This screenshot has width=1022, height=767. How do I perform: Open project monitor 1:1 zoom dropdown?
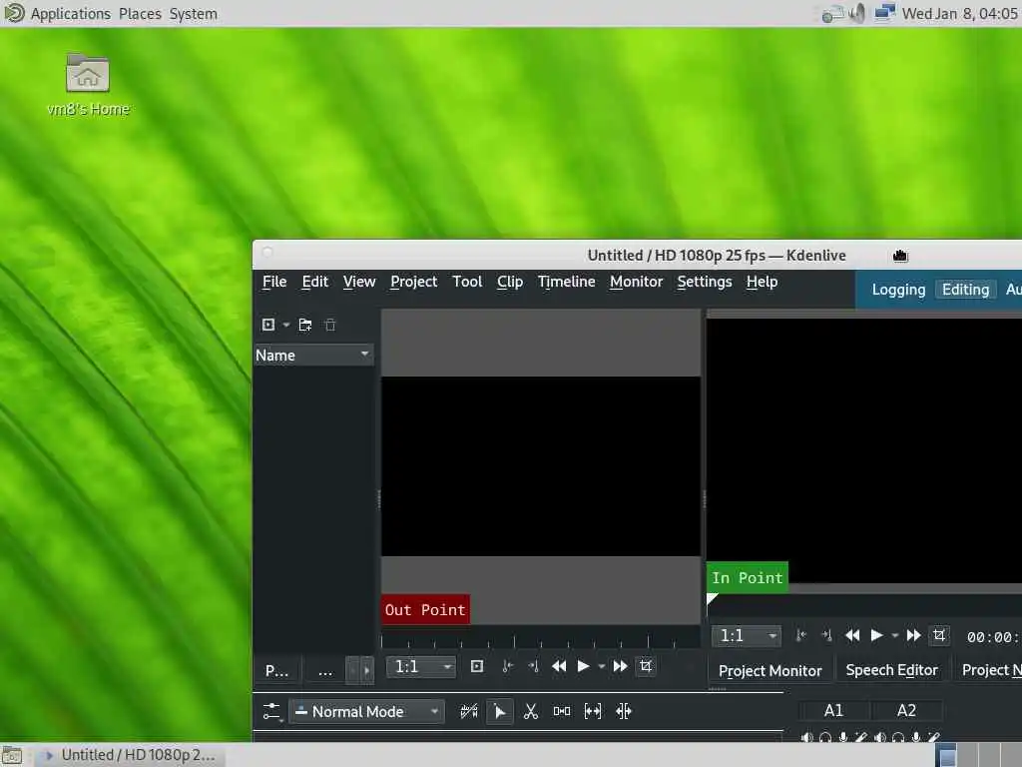[747, 636]
